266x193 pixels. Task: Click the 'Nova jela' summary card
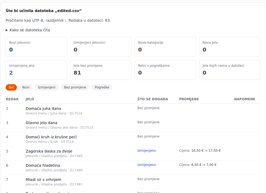(x=230, y=47)
